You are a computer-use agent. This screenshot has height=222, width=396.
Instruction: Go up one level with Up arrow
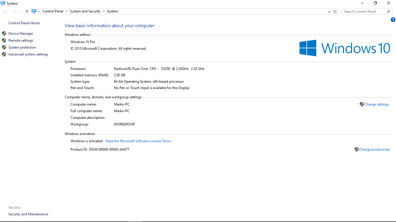(x=27, y=12)
